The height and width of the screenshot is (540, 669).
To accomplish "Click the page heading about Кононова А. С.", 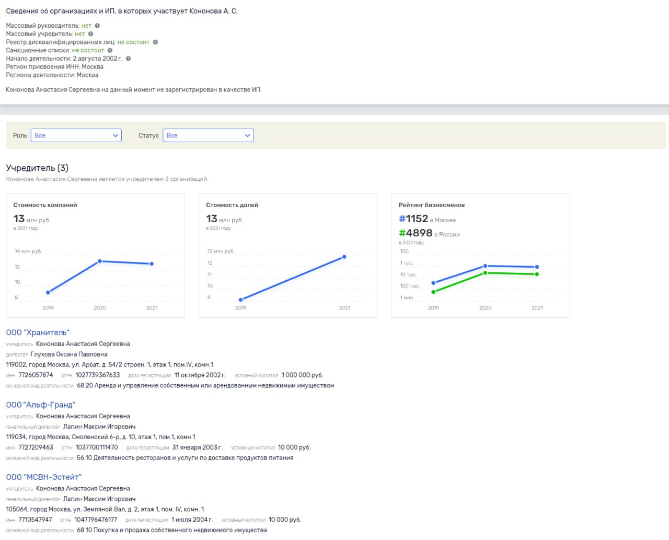I will (x=122, y=11).
